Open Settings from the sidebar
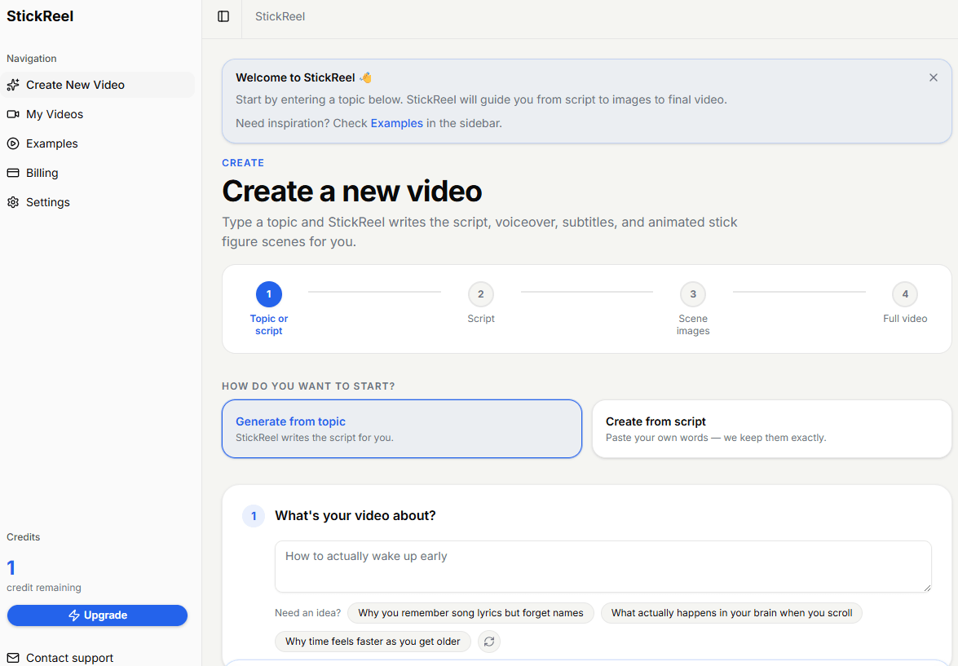 [x=98, y=202]
